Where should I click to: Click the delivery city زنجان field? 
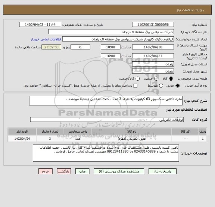[153, 71]
